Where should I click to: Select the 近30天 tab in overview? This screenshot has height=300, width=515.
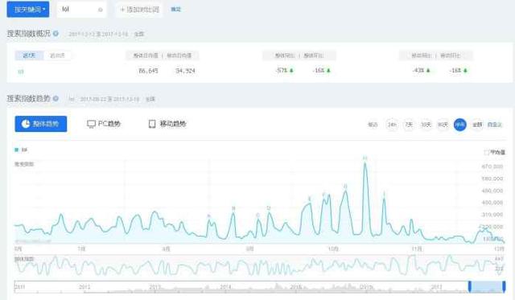(x=57, y=55)
